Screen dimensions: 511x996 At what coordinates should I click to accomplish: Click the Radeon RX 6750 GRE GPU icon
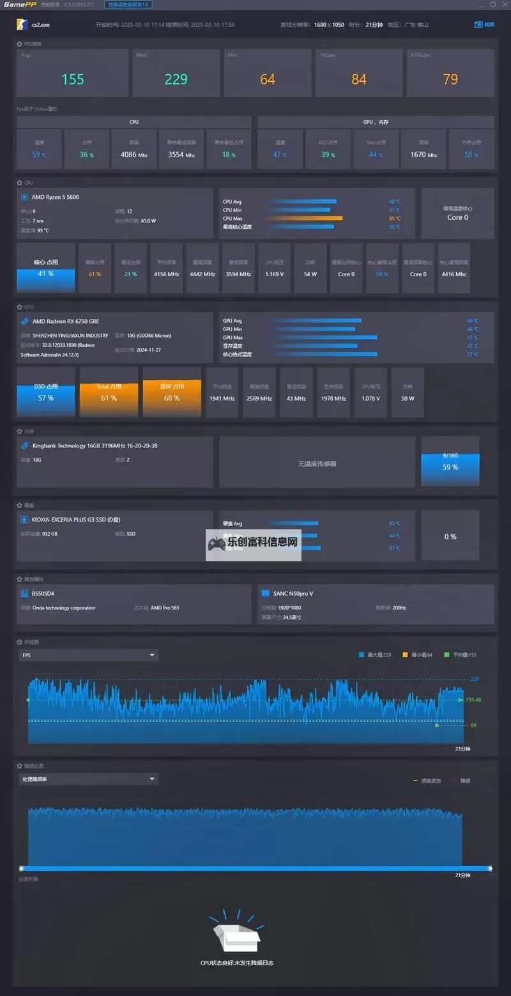tap(24, 322)
